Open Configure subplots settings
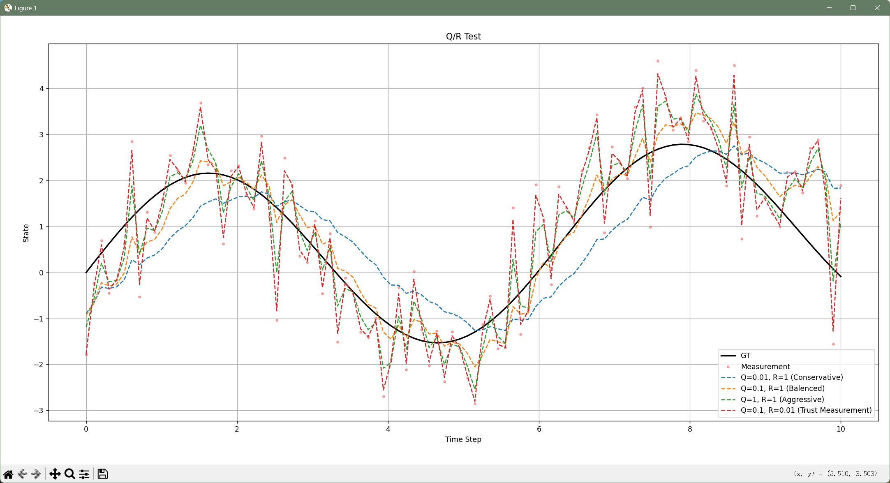Screen dimensions: 890x483 (x=84, y=474)
